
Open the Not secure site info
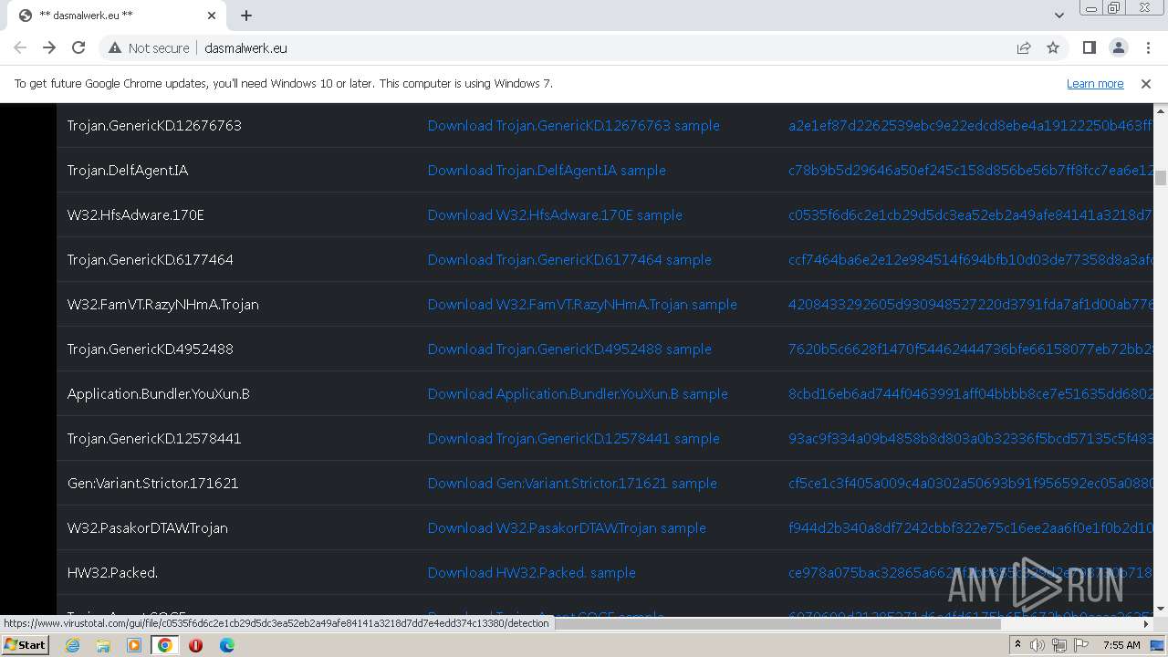[x=149, y=47]
